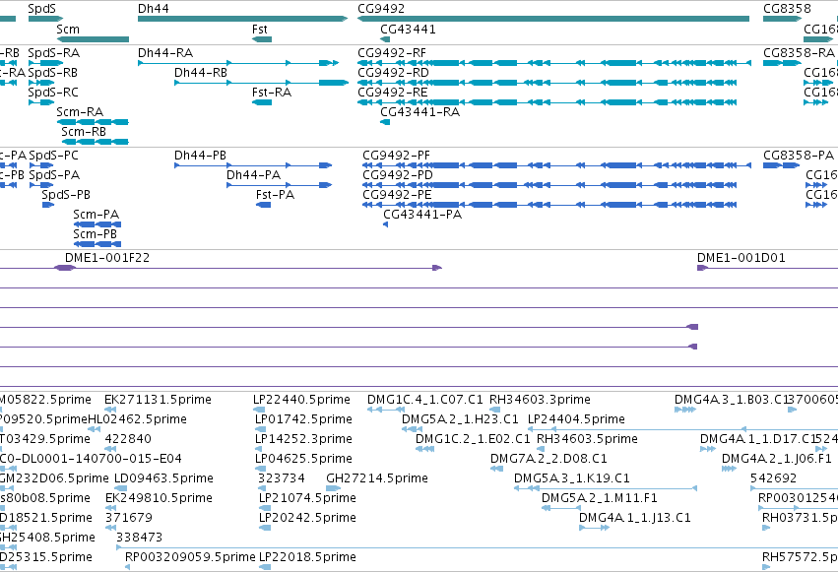Select protein SpdS-PA
The width and height of the screenshot is (838, 572).
pyautogui.click(x=41, y=185)
